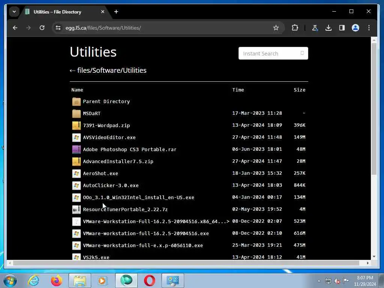The height and width of the screenshot is (288, 384).
Task: Open the Windows Start menu
Action: coord(10,280)
